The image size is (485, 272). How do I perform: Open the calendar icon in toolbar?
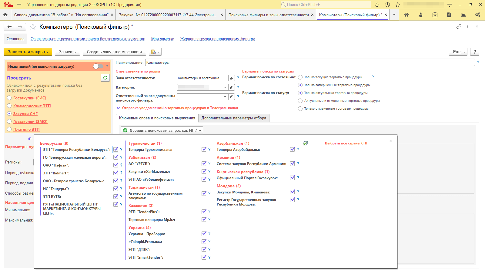tap(435, 15)
